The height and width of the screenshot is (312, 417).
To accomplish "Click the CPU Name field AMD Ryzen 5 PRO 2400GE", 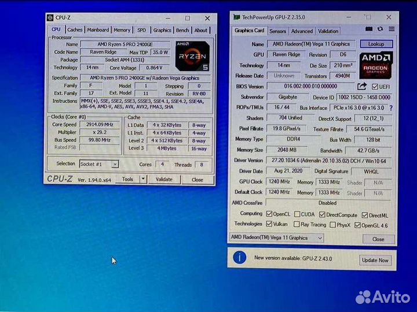I will (125, 44).
